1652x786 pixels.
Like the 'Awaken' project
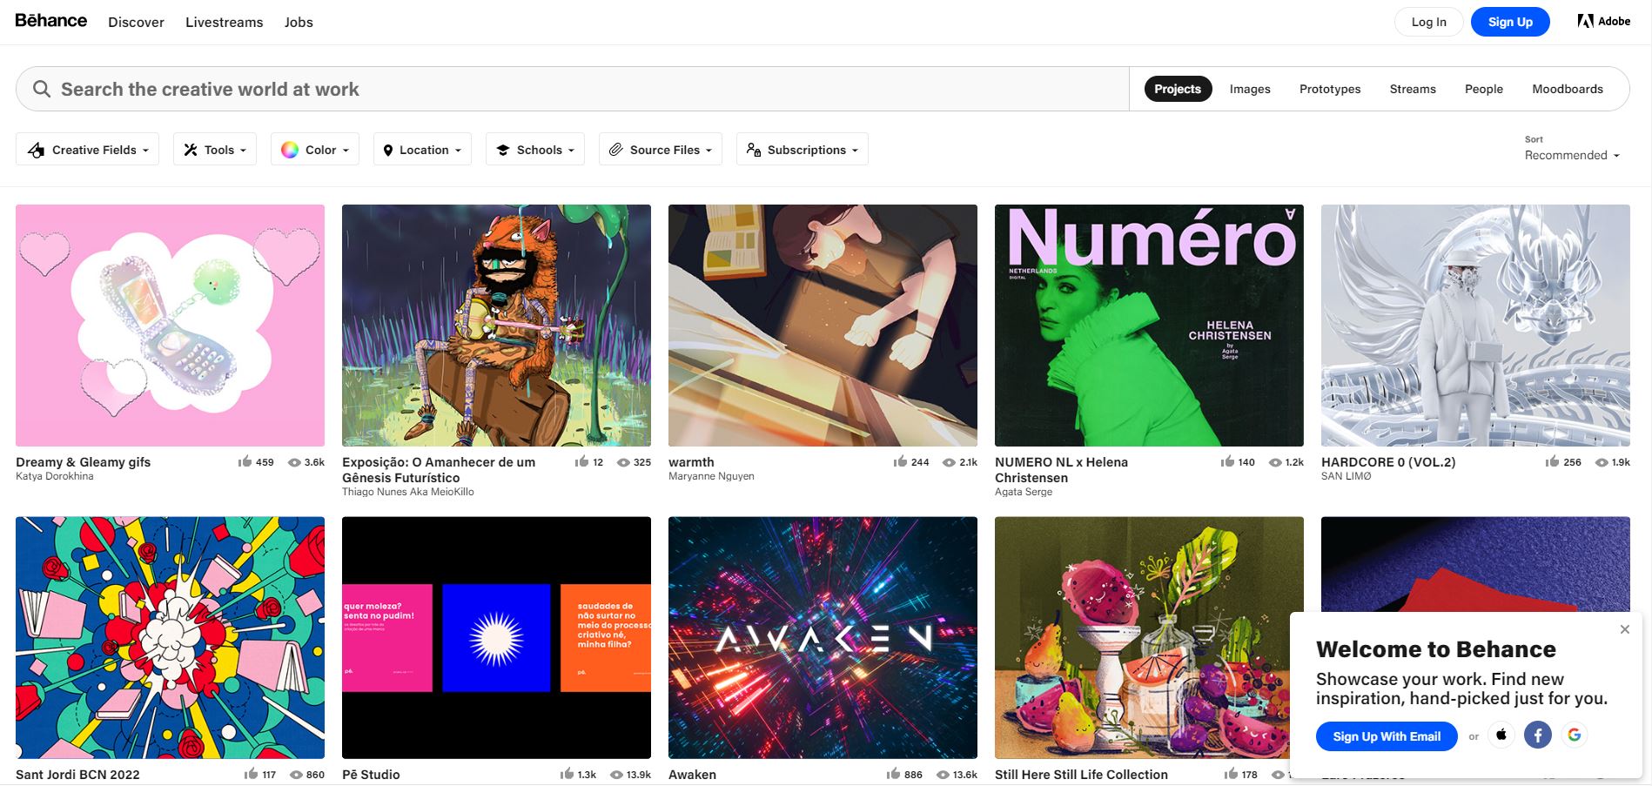[x=892, y=774]
